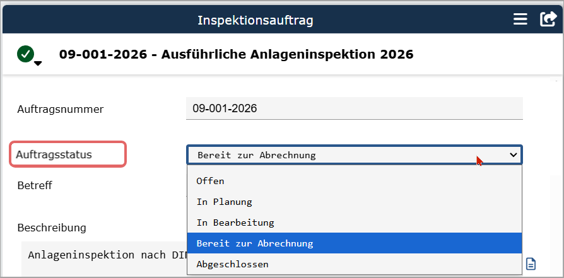Click the Beschreibung text area
Viewport: 564px width, 278px height.
104,258
